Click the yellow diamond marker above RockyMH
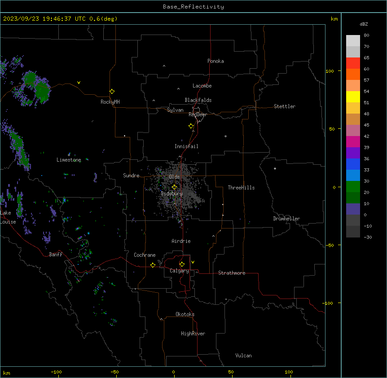Viewport: 387px width, 378px height. pos(112,92)
